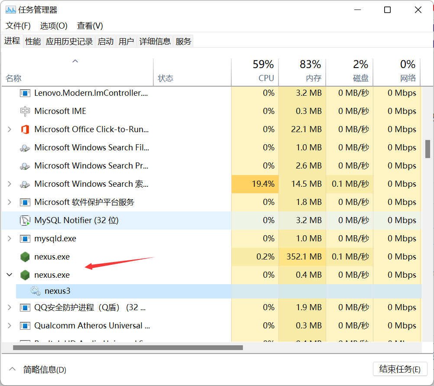This screenshot has width=434, height=386.
Task: Select the nexus3 service row
Action: click(219, 291)
